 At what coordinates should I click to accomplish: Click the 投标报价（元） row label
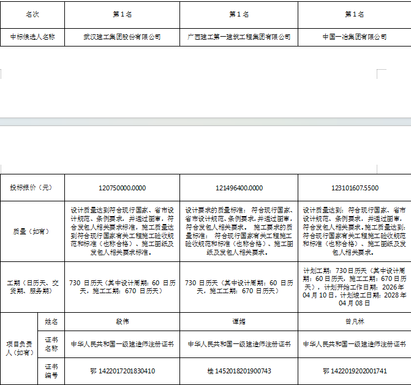coord(32,188)
